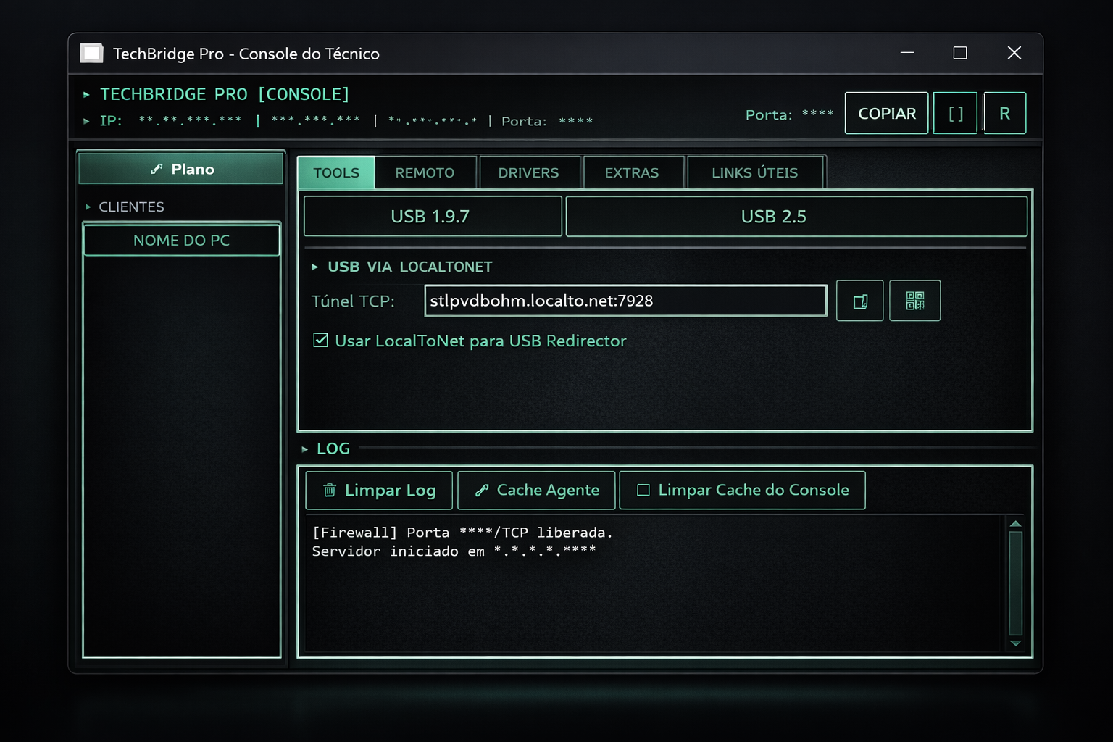Click the wrench icon on Cache Agente
This screenshot has height=742, width=1113.
click(x=482, y=491)
